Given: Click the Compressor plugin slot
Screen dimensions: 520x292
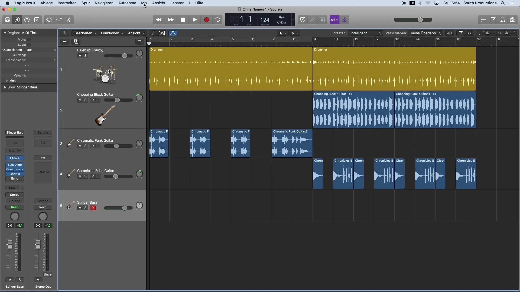Looking at the screenshot, I should (x=15, y=169).
